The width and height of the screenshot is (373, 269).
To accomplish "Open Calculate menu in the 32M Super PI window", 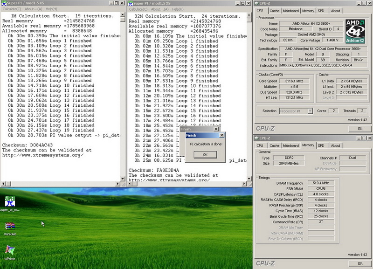I will [x=138, y=9].
